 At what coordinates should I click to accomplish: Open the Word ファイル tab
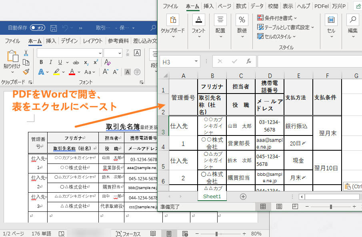[12, 41]
